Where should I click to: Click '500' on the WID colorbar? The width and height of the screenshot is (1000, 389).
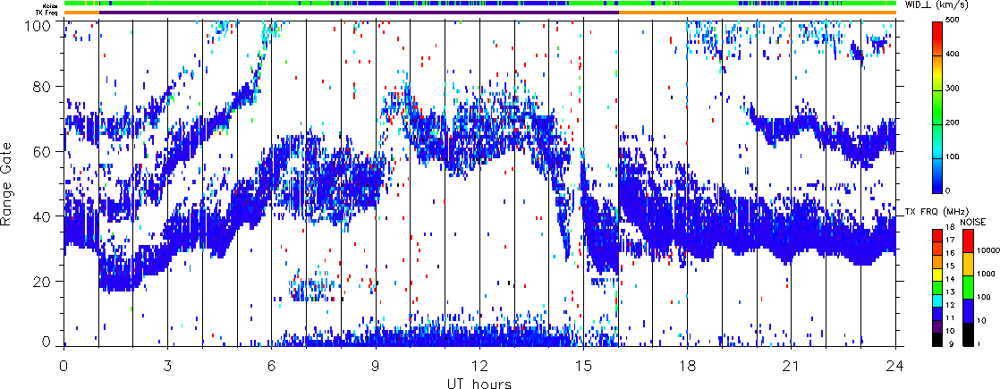click(x=954, y=21)
